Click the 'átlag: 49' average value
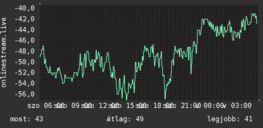Viewport: 263px width, 128px height. click(125, 119)
